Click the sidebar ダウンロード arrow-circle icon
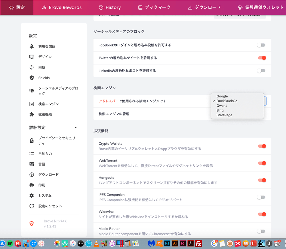The image size is (286, 249). point(31,175)
